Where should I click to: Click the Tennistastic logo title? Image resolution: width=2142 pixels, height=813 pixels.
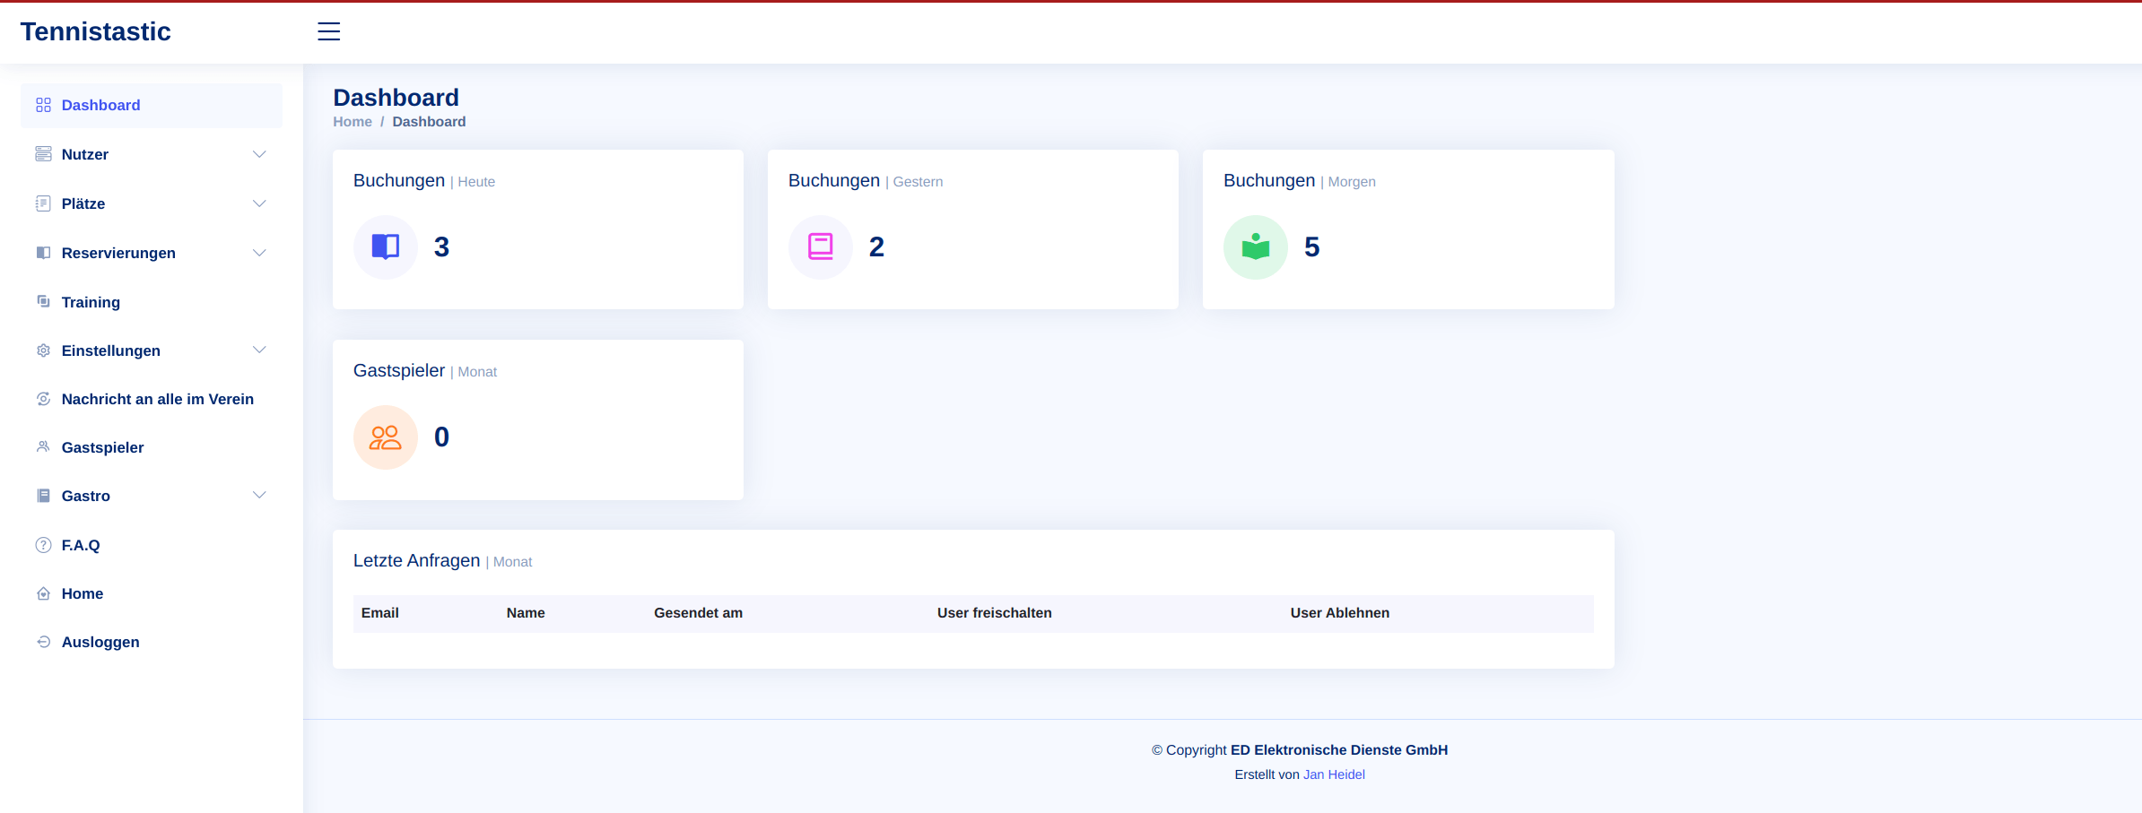(95, 31)
